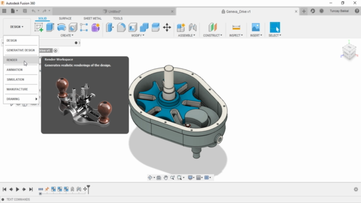Activate the Select tool icon

click(x=275, y=27)
